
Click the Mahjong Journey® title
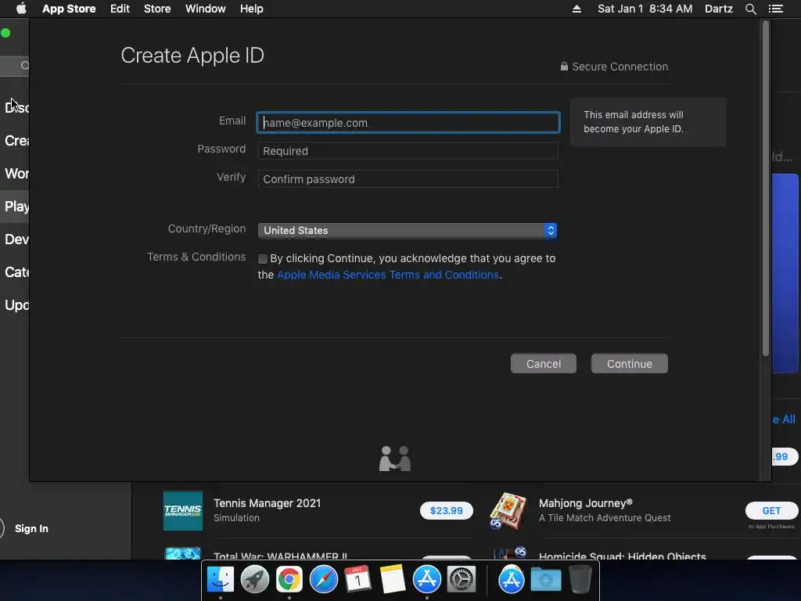click(585, 503)
